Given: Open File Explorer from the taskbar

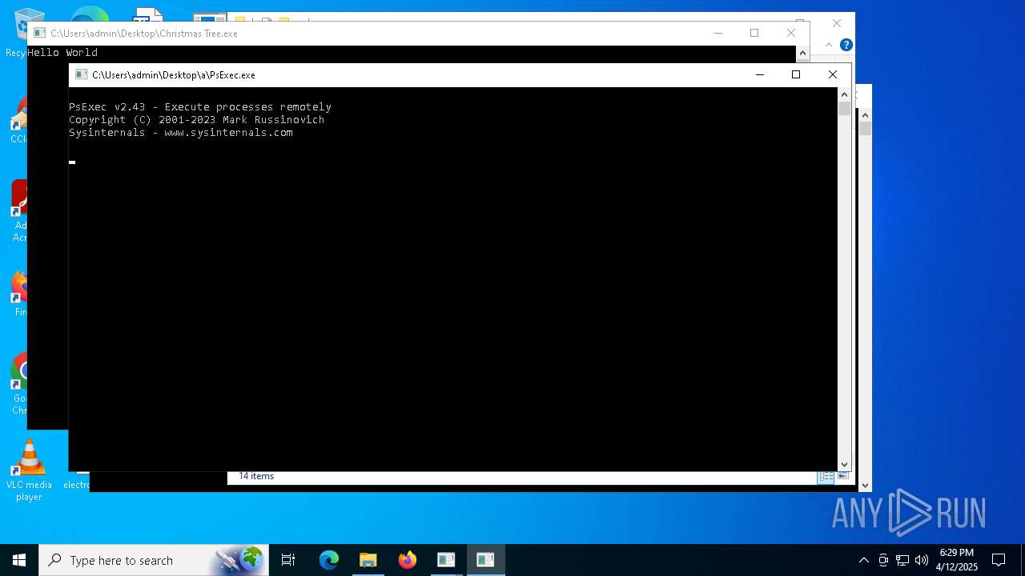Looking at the screenshot, I should (x=368, y=560).
